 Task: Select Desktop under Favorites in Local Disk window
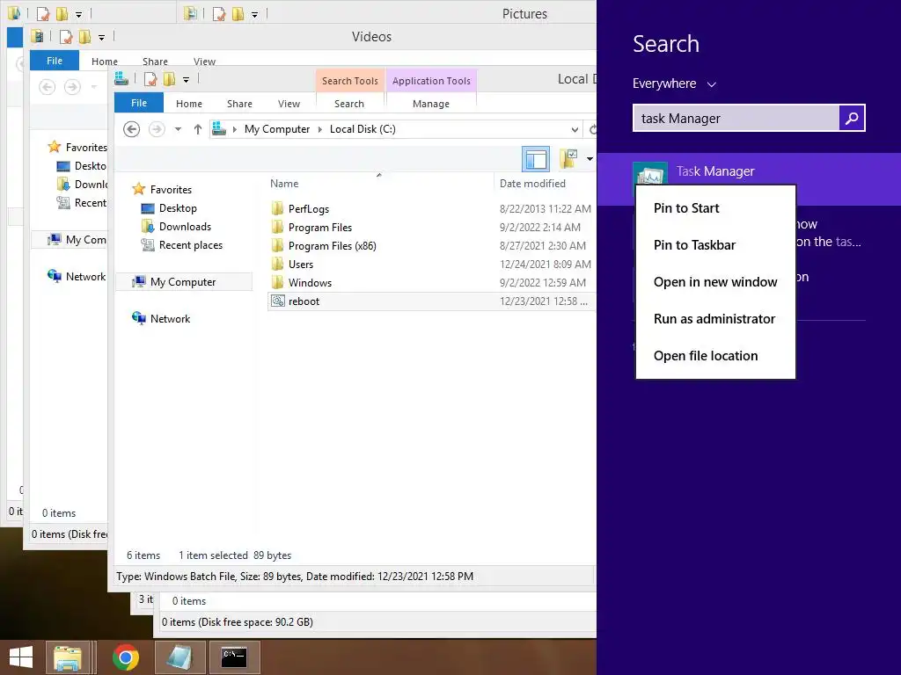[178, 208]
